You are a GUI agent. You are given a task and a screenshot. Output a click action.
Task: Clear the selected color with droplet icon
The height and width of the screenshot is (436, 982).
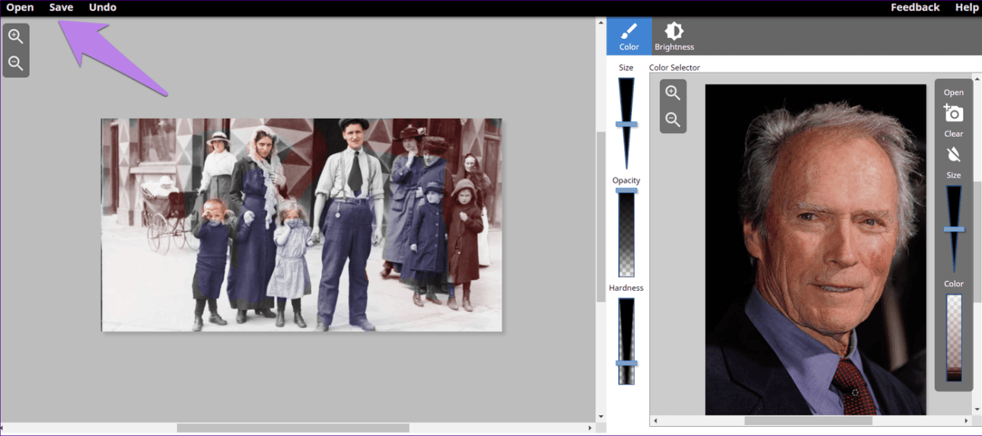coord(953,154)
